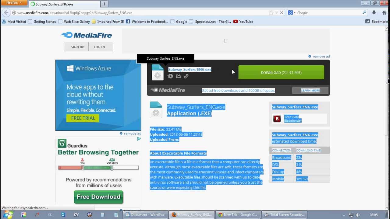The height and width of the screenshot is (219, 390).
Task: Stop loading the page with the X button
Action: tap(282, 13)
